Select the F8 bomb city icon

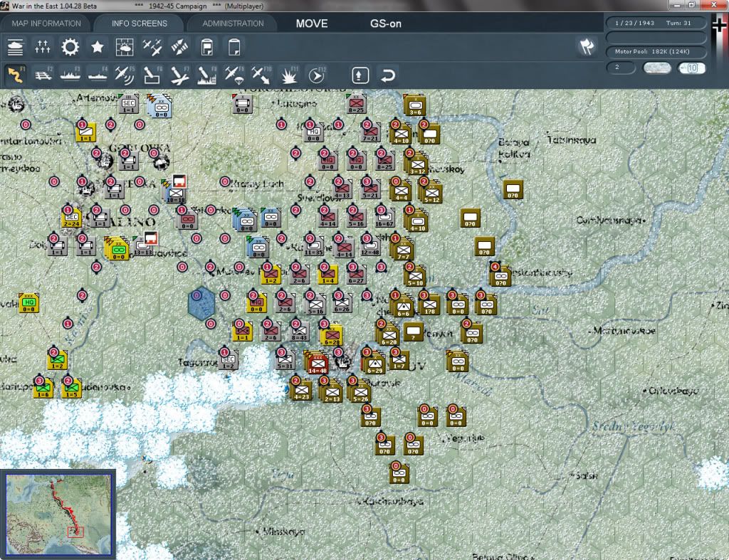(207, 75)
